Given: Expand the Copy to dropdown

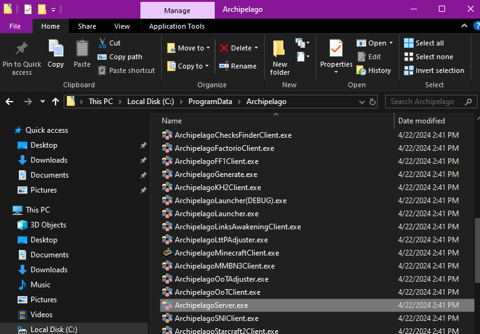Looking at the screenshot, I should pos(208,66).
